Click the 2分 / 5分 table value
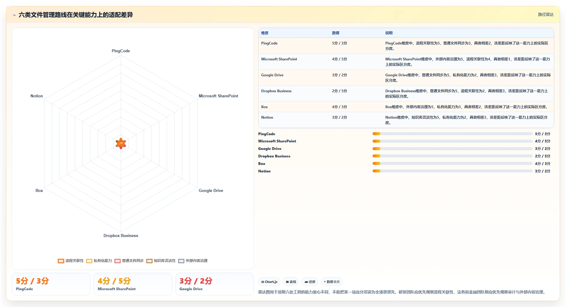This screenshot has height=307, width=566. pos(340,91)
